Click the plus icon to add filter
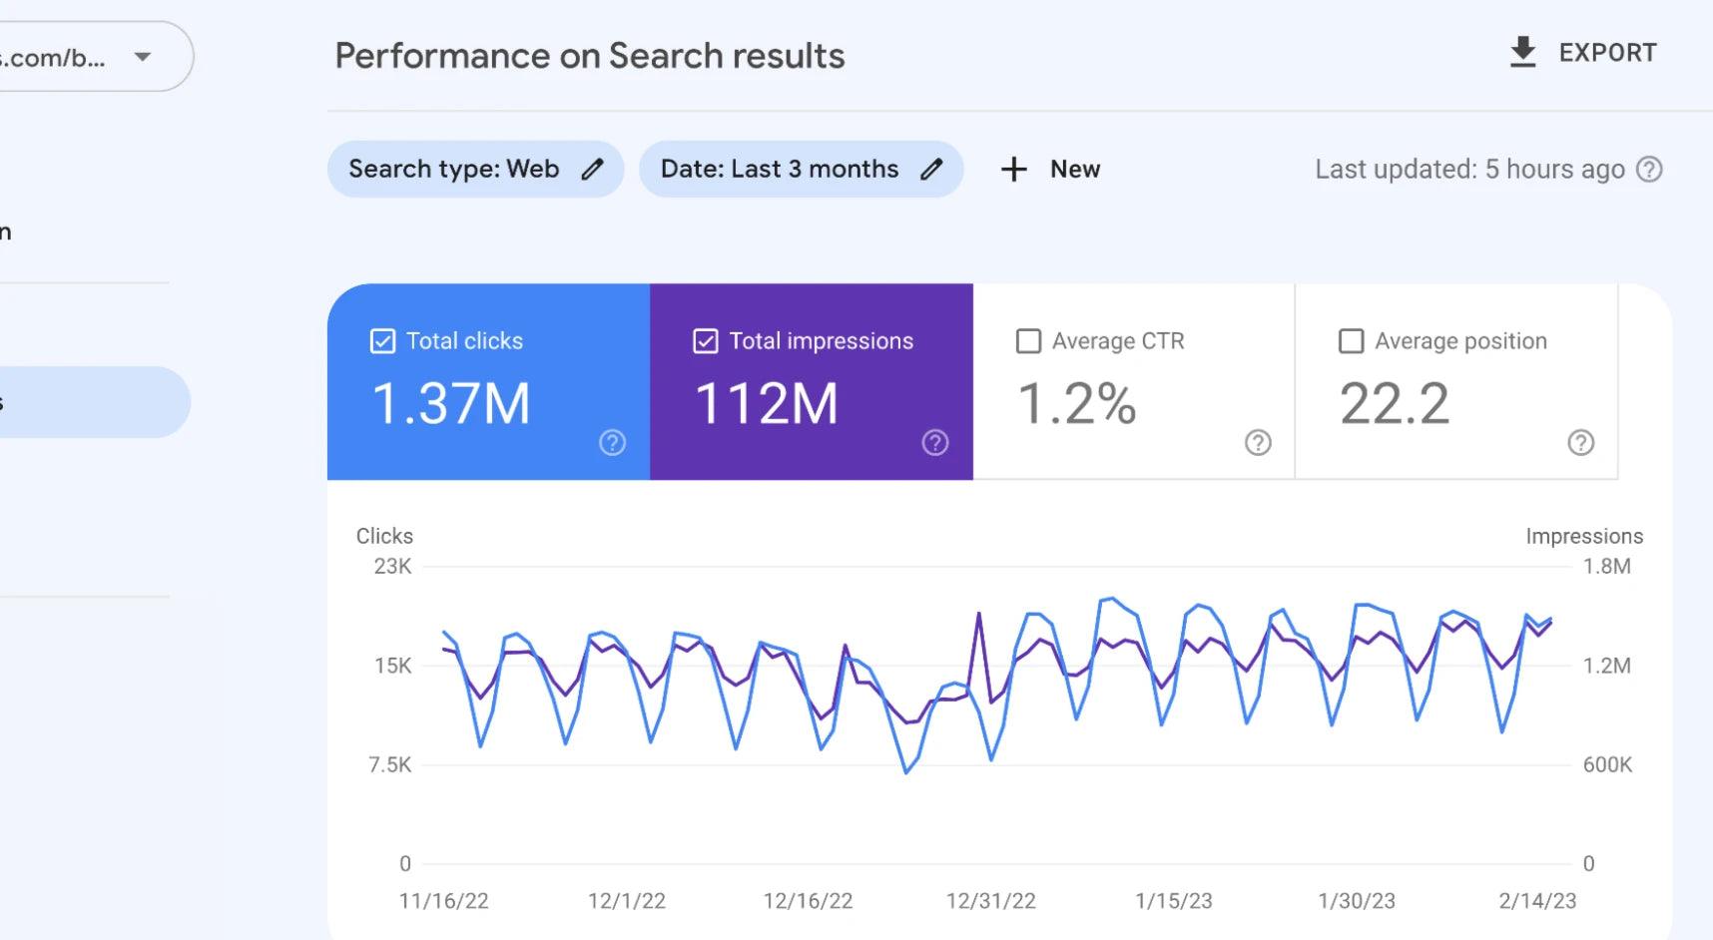 tap(1013, 170)
